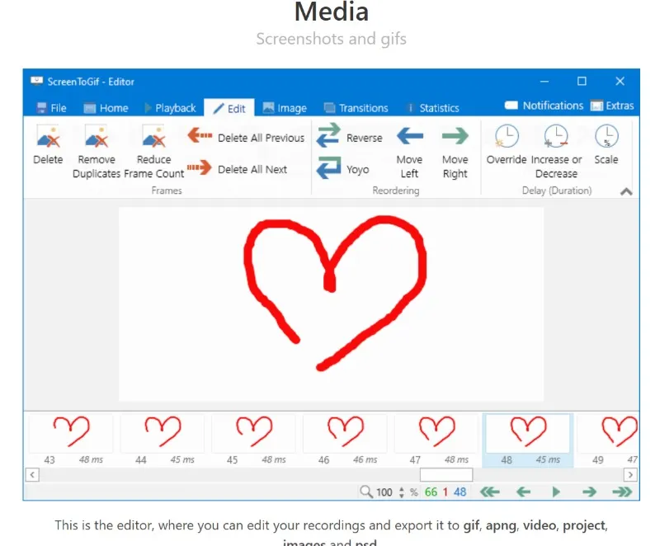Click the heart drawing preview canvas
This screenshot has height=546, width=660.
[332, 304]
